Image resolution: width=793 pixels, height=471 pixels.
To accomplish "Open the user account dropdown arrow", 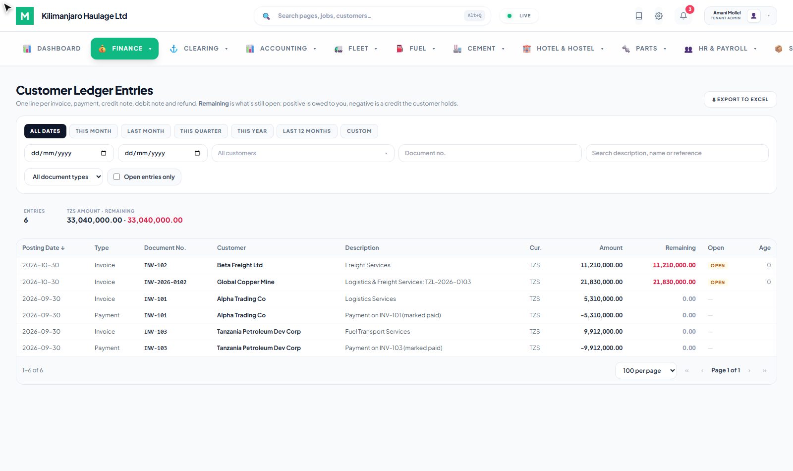I will [769, 16].
